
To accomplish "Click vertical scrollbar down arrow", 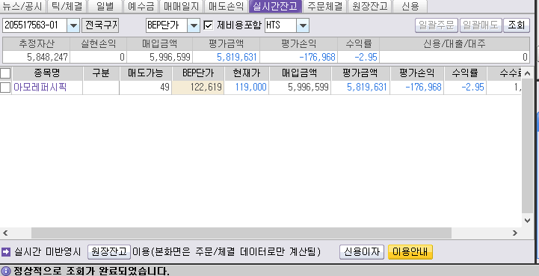I will pos(527,220).
